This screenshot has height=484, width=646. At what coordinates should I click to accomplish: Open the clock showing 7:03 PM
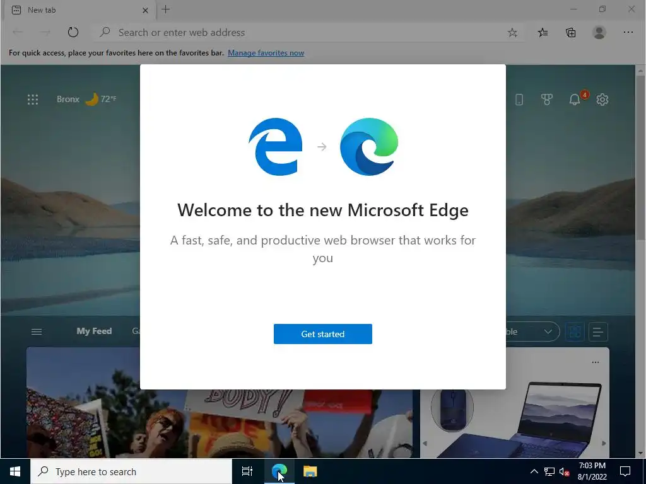tap(592, 471)
